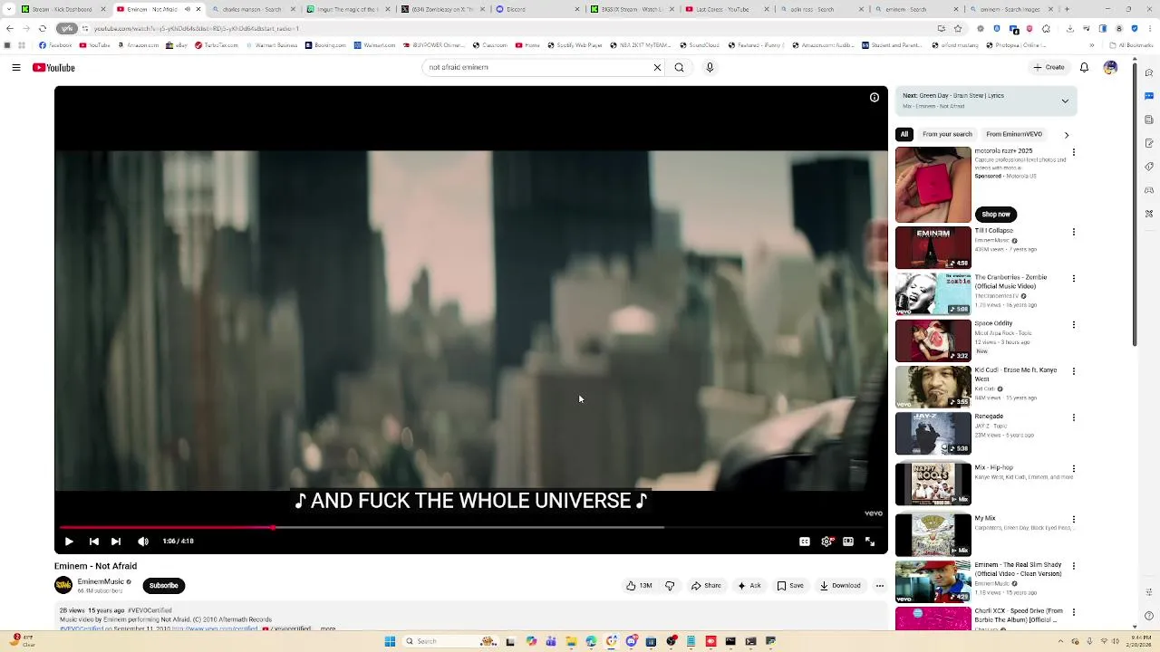Switch to theater mode
1160x652 pixels.
coord(848,542)
